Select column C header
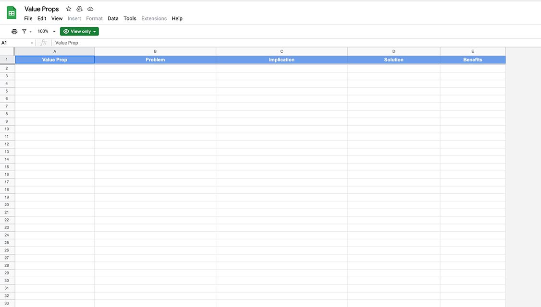Image resolution: width=541 pixels, height=307 pixels. [282, 51]
